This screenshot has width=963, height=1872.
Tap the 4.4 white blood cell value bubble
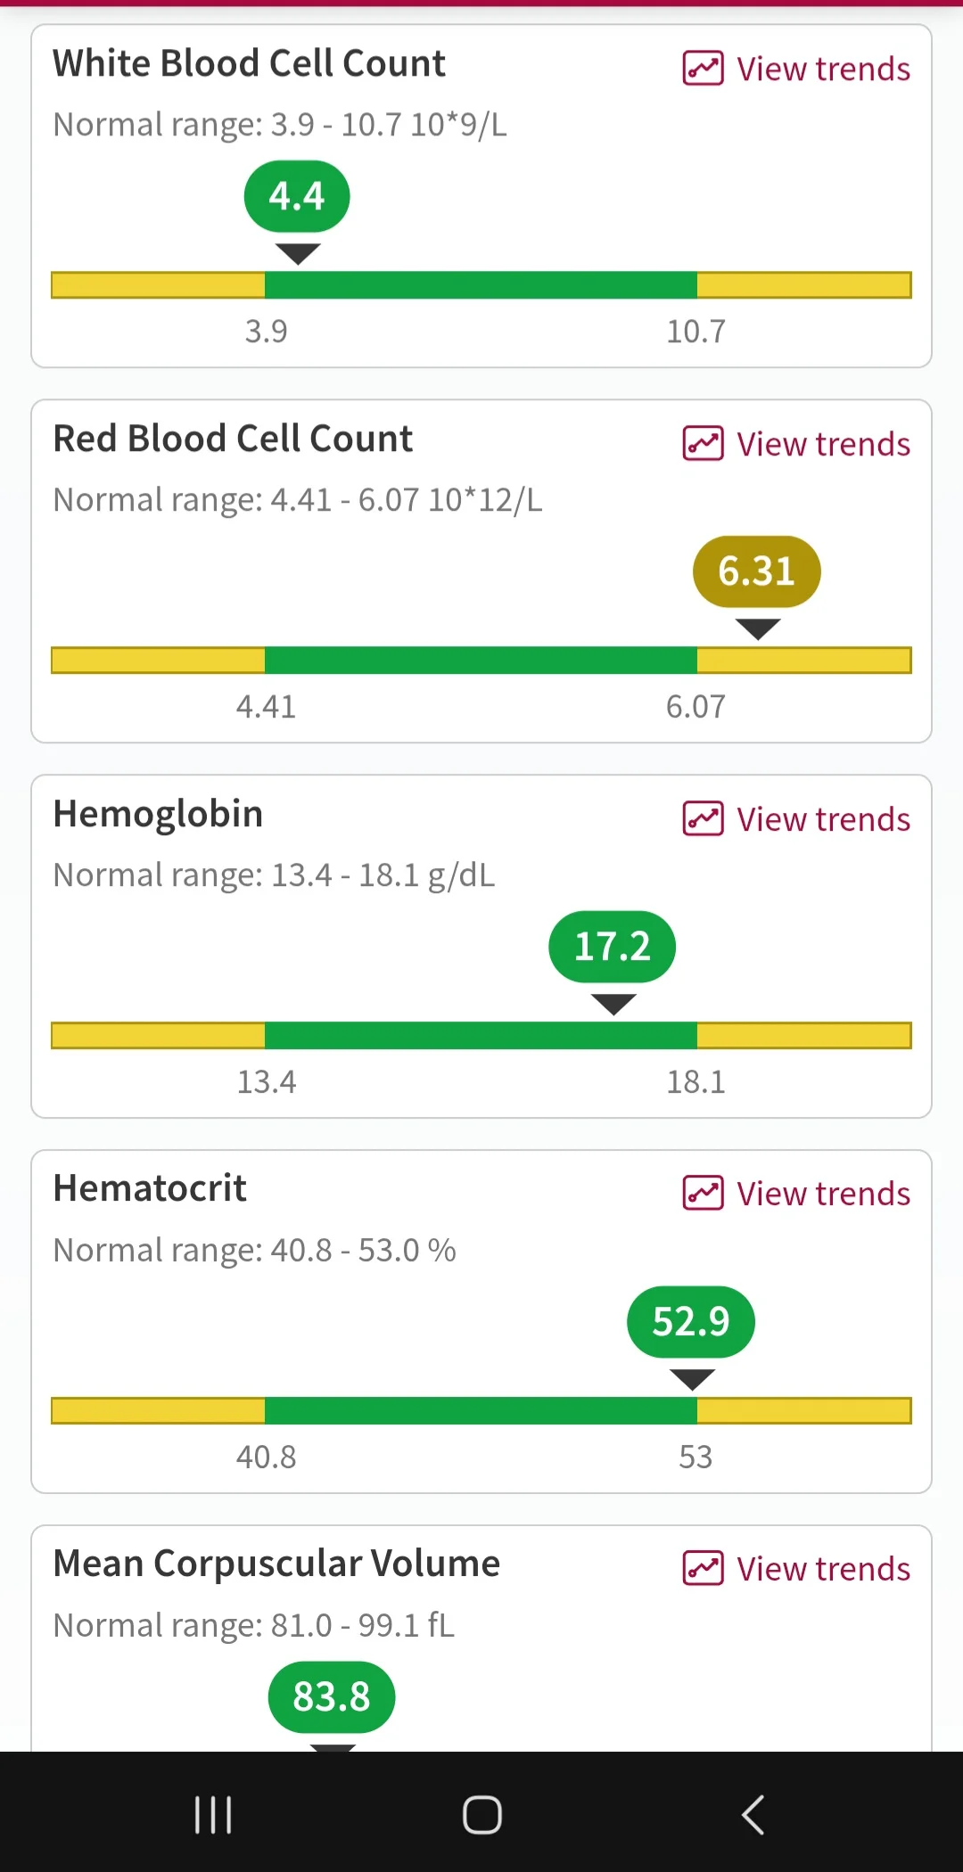[297, 196]
